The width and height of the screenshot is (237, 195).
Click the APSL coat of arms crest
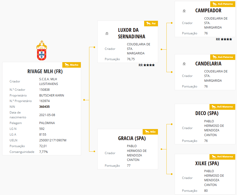42,50
